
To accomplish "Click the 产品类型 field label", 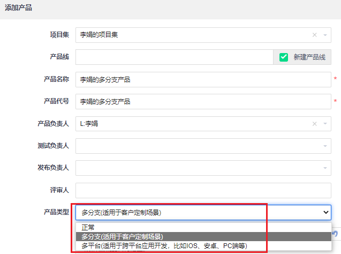I will click(56, 212).
